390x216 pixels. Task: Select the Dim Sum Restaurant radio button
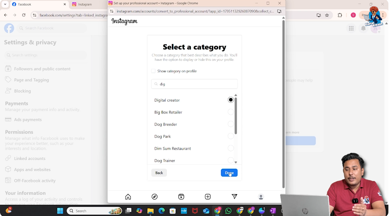231,148
